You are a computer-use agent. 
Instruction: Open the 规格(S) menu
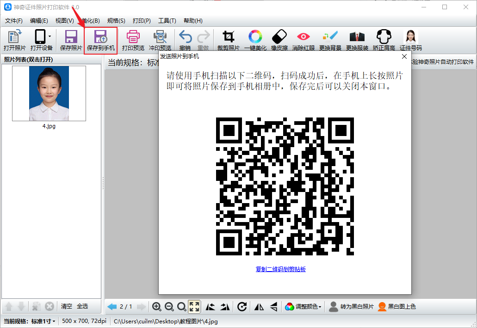(116, 21)
